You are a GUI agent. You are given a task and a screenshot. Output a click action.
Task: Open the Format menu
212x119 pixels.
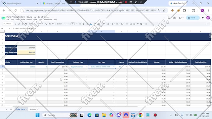(29, 20)
